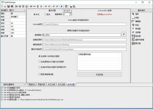Click the magnifier search icon in toolbar

click(x=74, y=7)
